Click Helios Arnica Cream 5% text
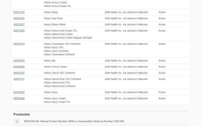202x126 pixels. (x=57, y=6)
